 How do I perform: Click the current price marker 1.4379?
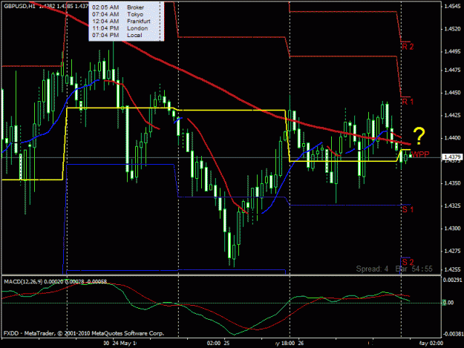click(452, 157)
